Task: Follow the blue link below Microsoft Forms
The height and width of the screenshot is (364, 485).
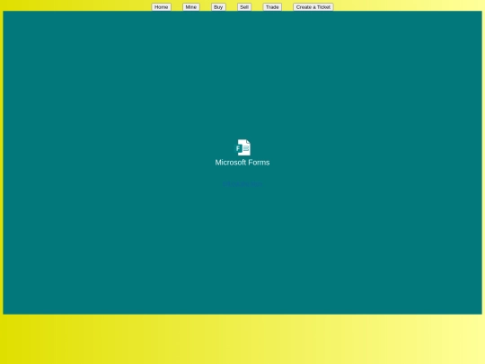Action: click(x=242, y=184)
